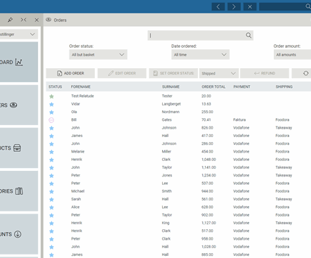
Task: Click the Takeaway cell in the 826.00 row
Action: [x=284, y=128]
